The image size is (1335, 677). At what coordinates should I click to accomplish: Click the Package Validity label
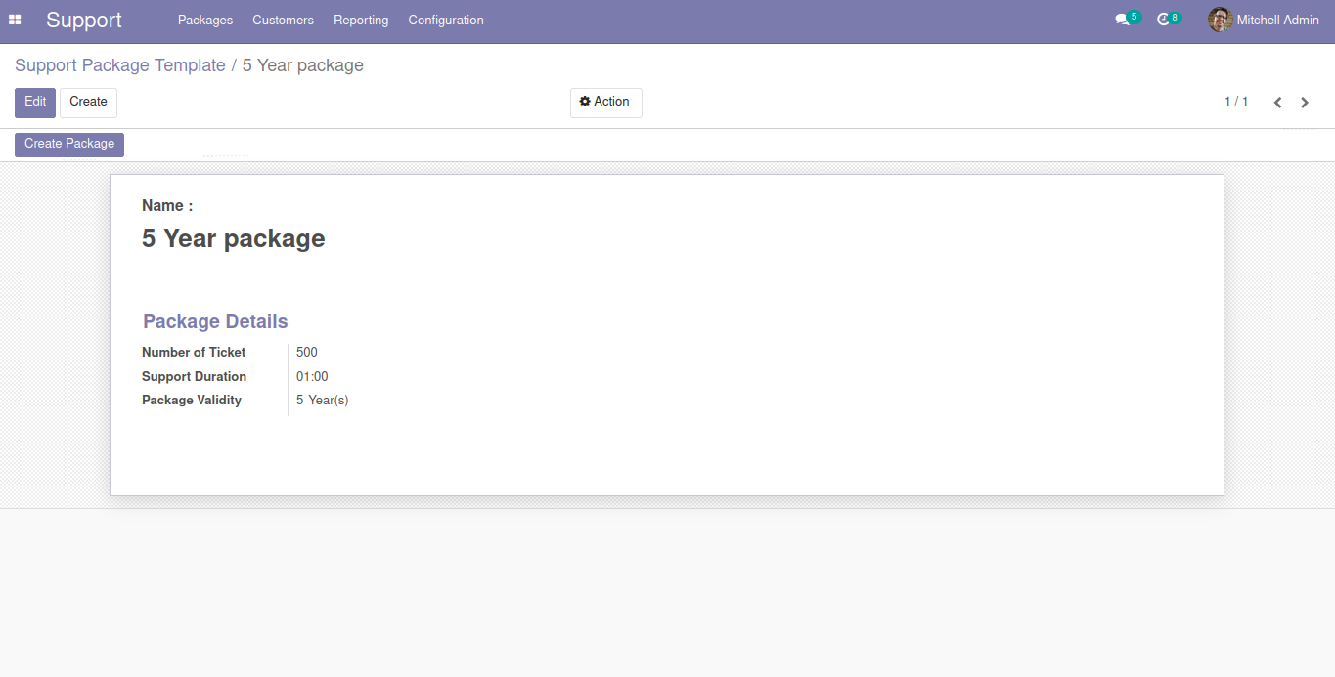pos(192,401)
